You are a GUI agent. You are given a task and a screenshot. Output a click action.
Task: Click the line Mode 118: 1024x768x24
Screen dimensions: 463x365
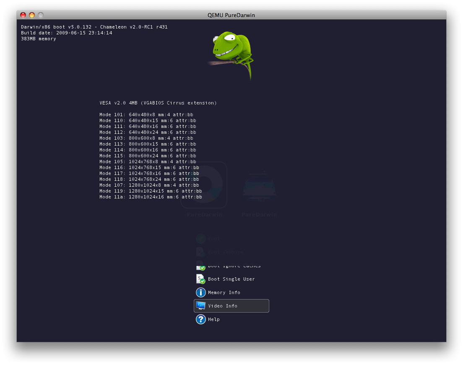point(149,179)
